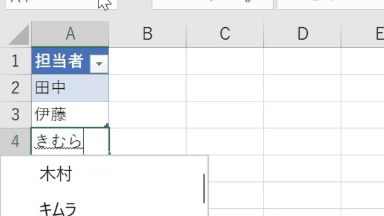Click the candidate list scrollbar thumb
Viewport: 384px width, 216px height.
pyautogui.click(x=204, y=188)
